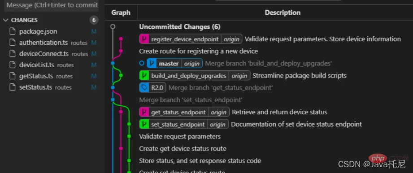The width and height of the screenshot is (413, 173).
Task: Click the get_status_endpoint branch icon
Action: (144, 112)
